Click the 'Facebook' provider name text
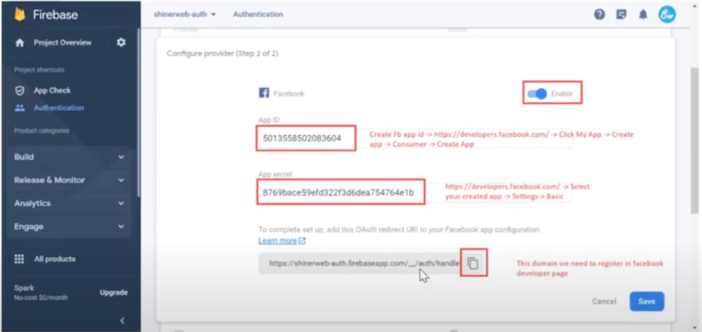The width and height of the screenshot is (702, 332). (x=289, y=94)
